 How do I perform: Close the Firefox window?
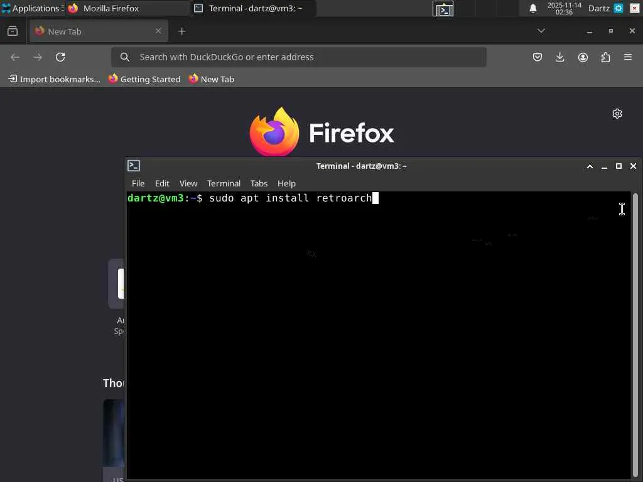632,31
